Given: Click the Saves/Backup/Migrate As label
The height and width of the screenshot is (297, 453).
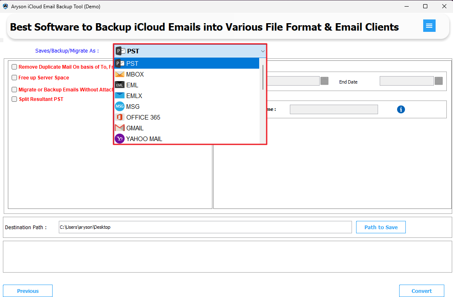Looking at the screenshot, I should pyautogui.click(x=67, y=51).
